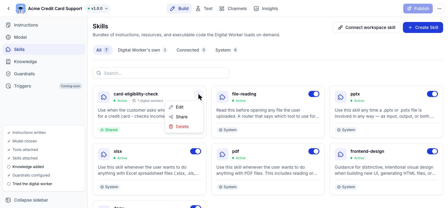Click the search magnifier icon
448x208 pixels.
pos(99,73)
